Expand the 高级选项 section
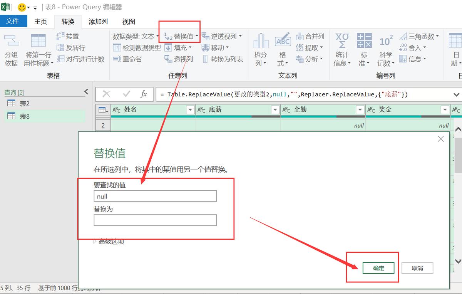 [110, 242]
